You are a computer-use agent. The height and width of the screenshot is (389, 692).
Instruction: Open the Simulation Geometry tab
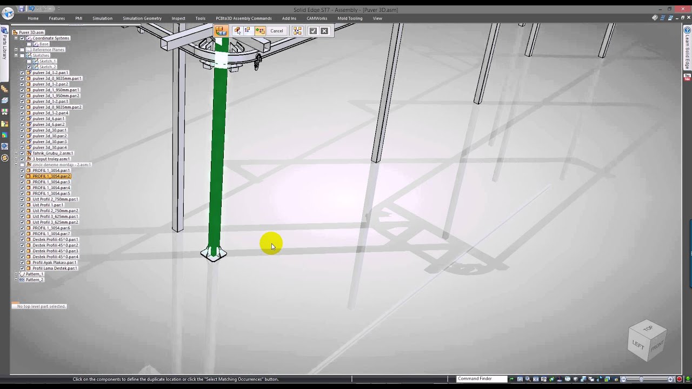142,18
